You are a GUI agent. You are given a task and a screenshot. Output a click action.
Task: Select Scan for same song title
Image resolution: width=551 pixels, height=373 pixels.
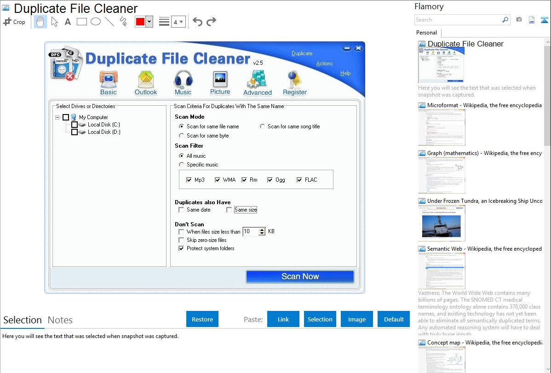coord(263,126)
